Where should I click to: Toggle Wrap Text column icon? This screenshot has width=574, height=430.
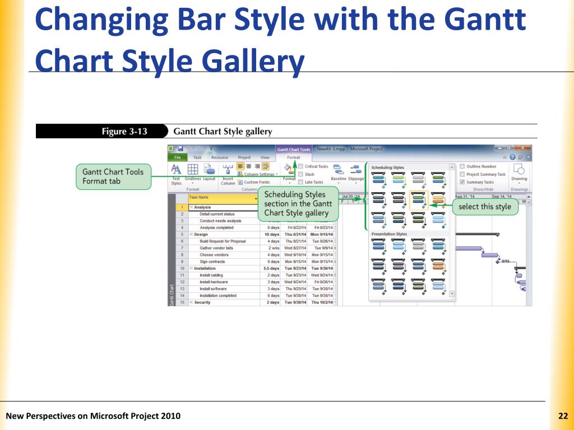(265, 166)
